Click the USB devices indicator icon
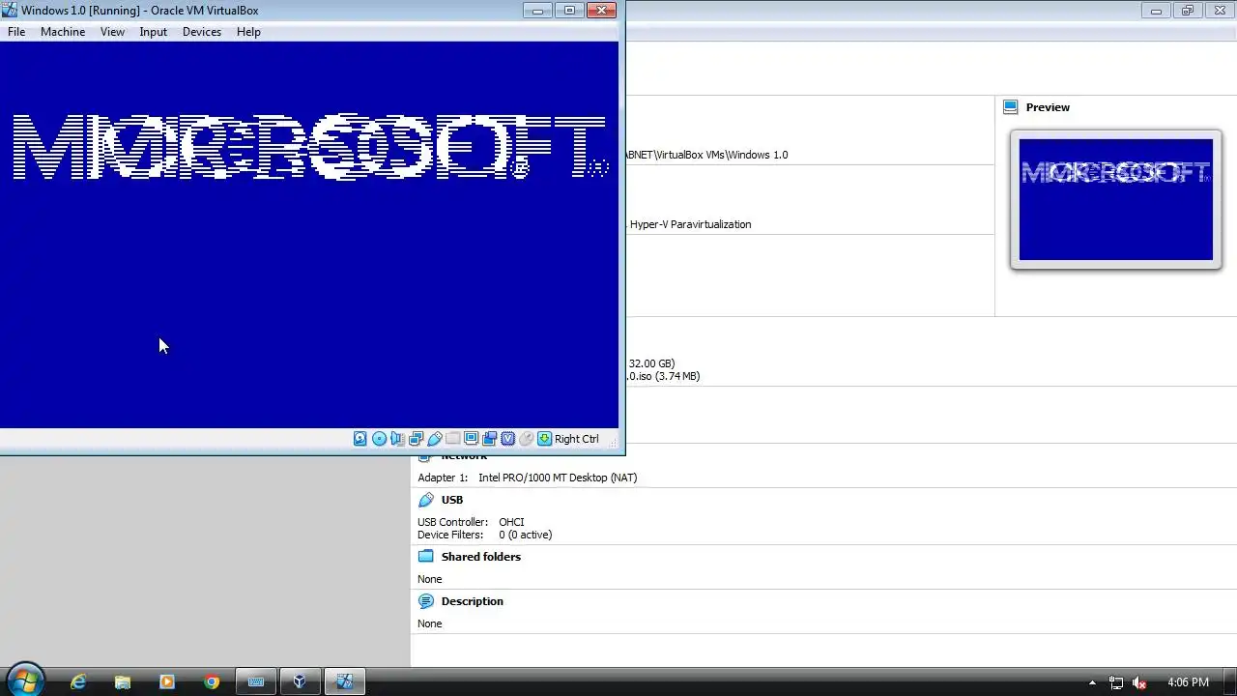Screen dimensions: 1237x696 [434, 439]
